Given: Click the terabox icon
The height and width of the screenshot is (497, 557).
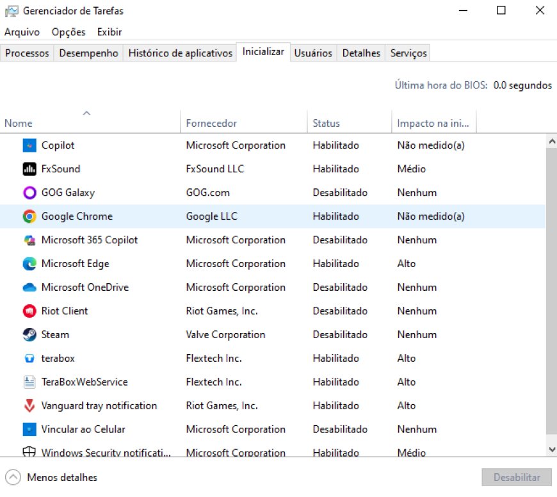Looking at the screenshot, I should click(29, 359).
